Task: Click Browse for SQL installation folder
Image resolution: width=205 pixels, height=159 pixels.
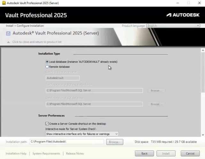Action: pos(156,91)
